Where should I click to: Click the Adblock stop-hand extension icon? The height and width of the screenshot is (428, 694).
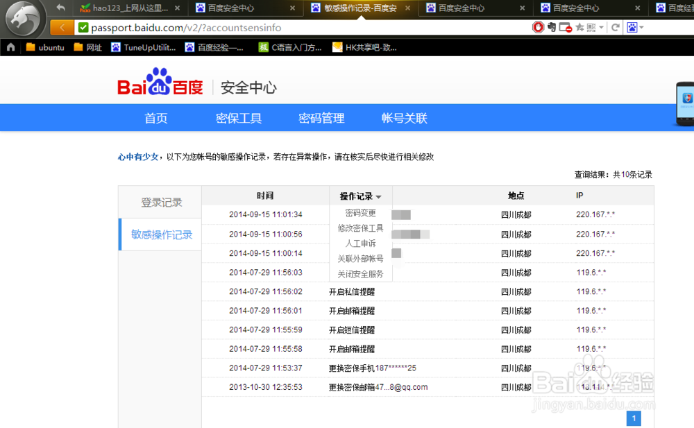(x=538, y=28)
